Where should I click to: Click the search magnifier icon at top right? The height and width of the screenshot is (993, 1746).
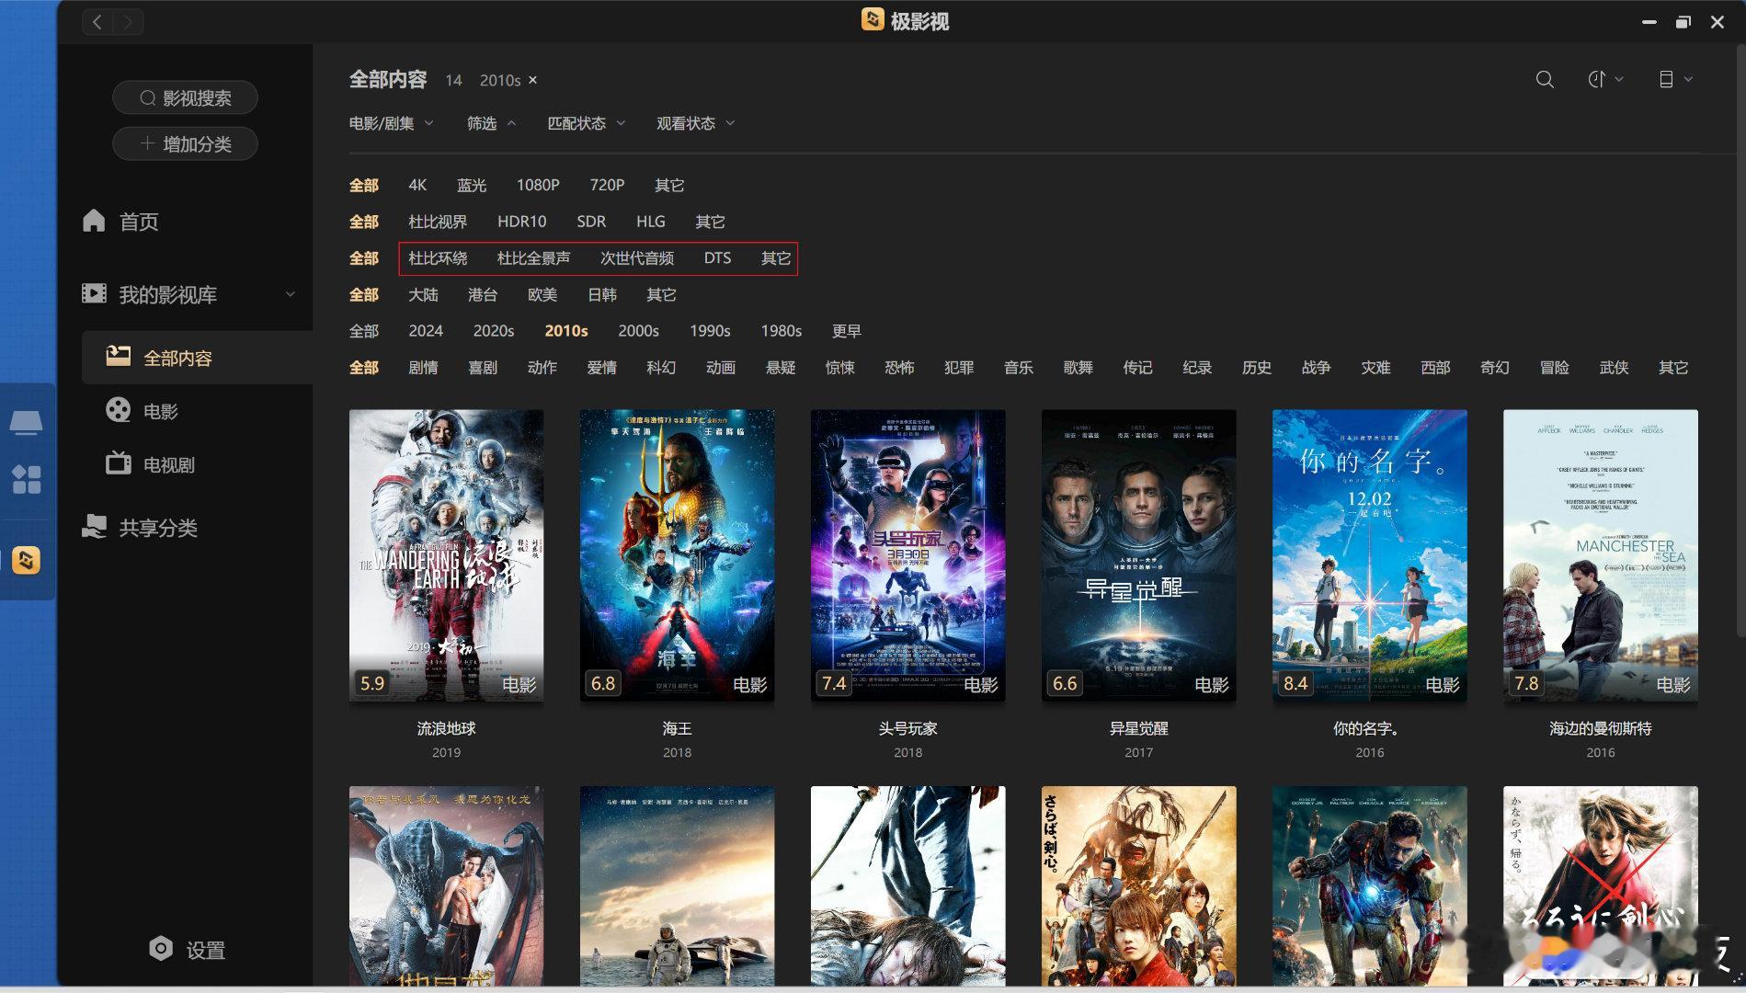[x=1545, y=80]
